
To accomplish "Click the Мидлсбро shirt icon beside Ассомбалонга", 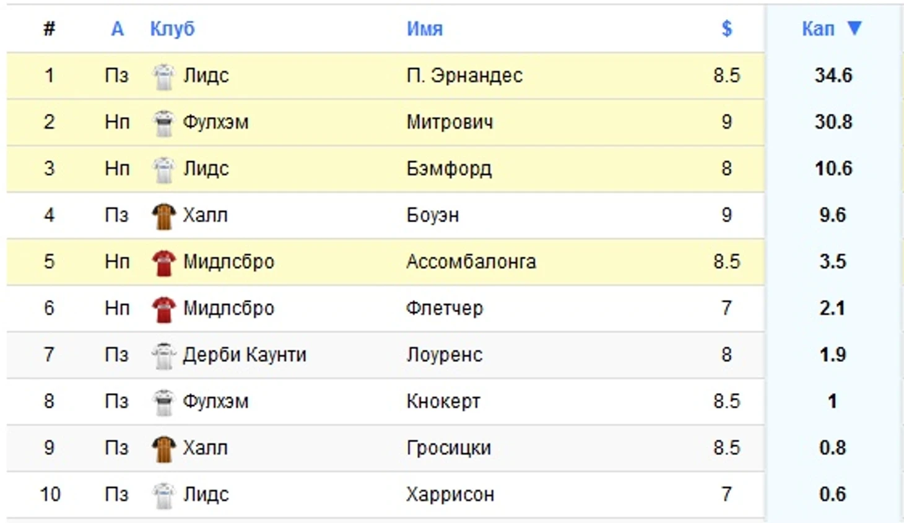I will [163, 261].
